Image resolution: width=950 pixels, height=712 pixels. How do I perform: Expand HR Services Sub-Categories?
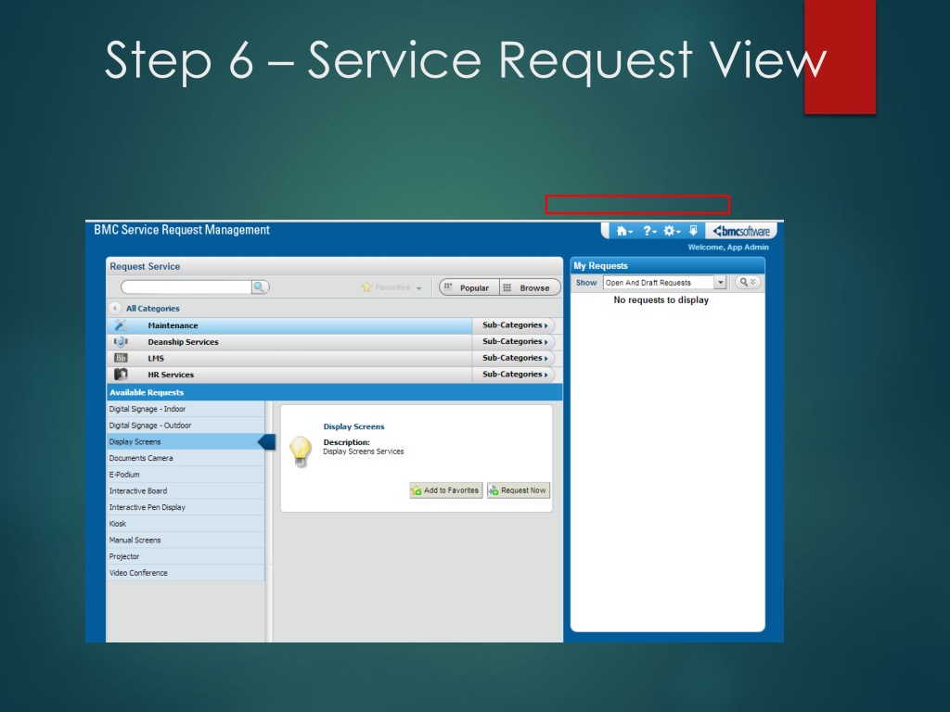(x=514, y=375)
